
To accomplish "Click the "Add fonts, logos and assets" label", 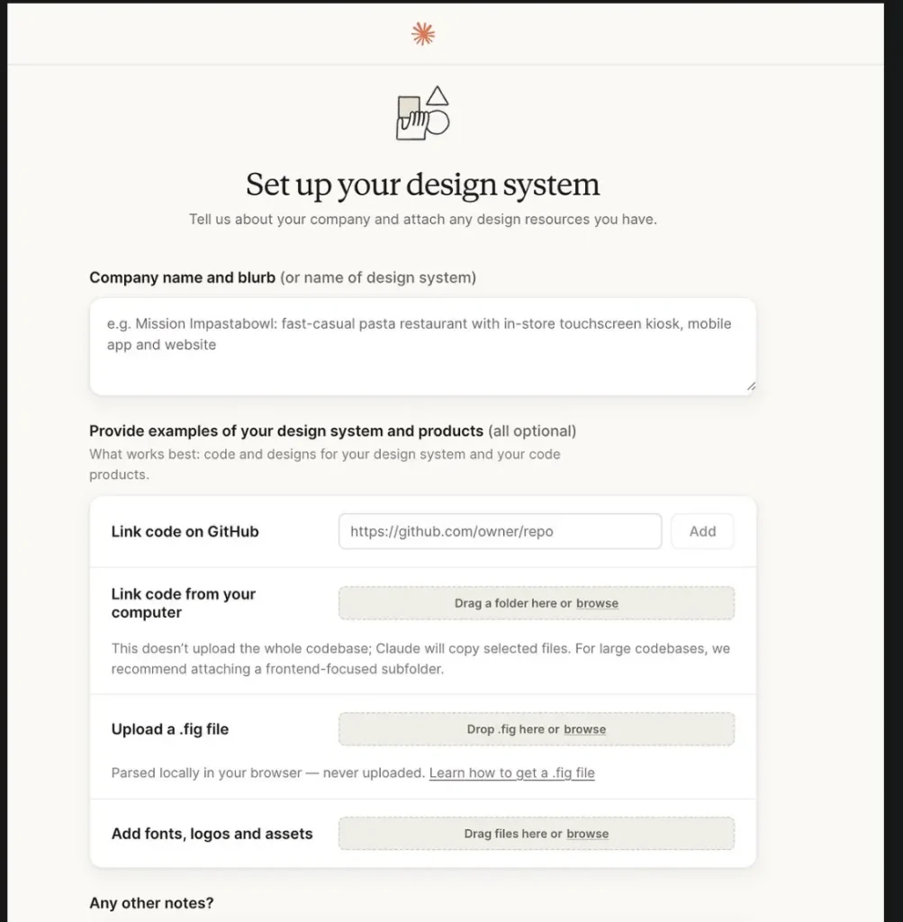I will 212,834.
